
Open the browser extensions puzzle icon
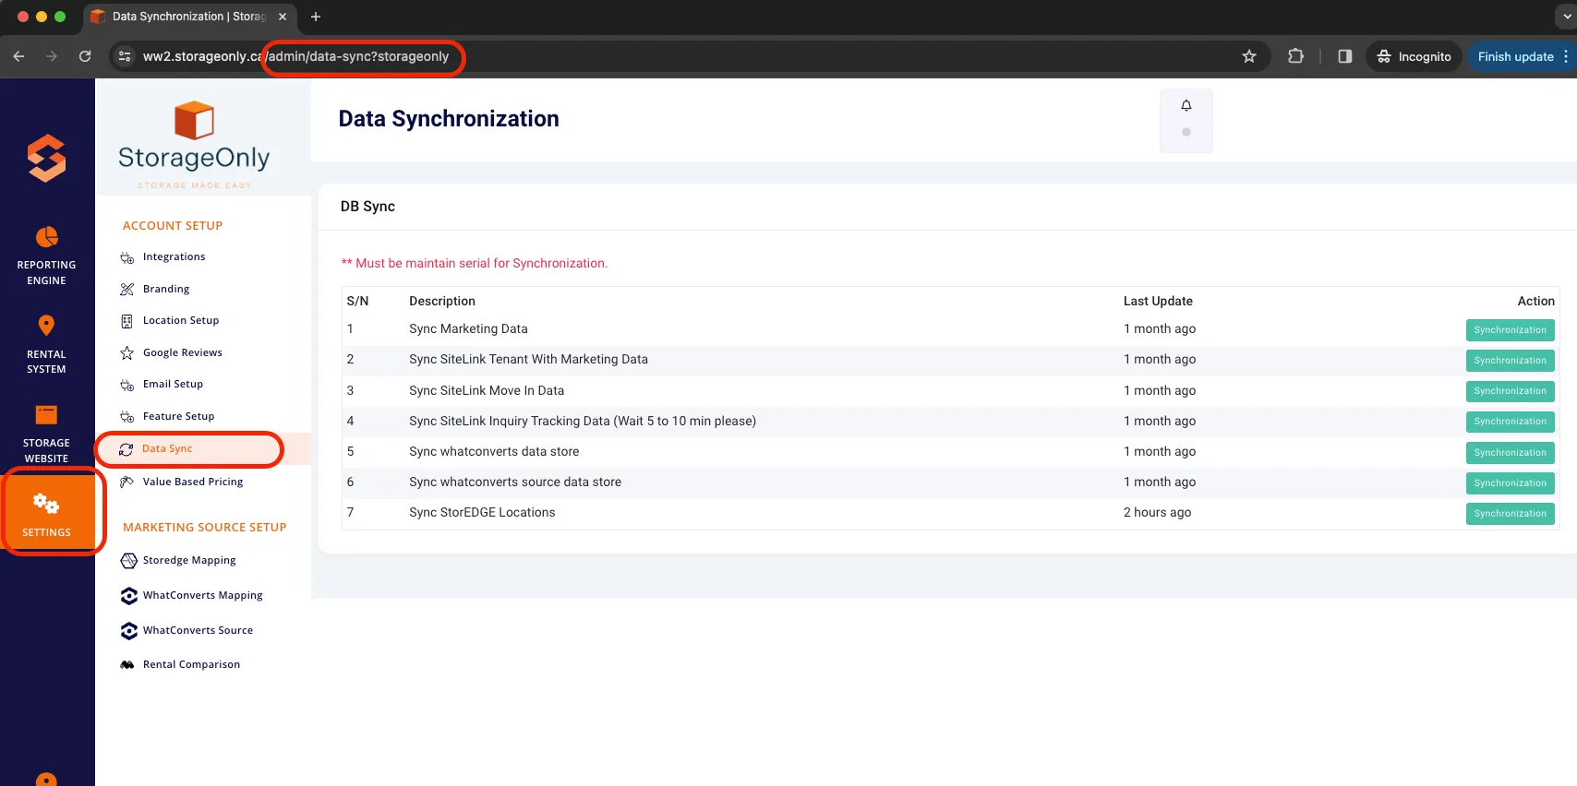[1295, 56]
